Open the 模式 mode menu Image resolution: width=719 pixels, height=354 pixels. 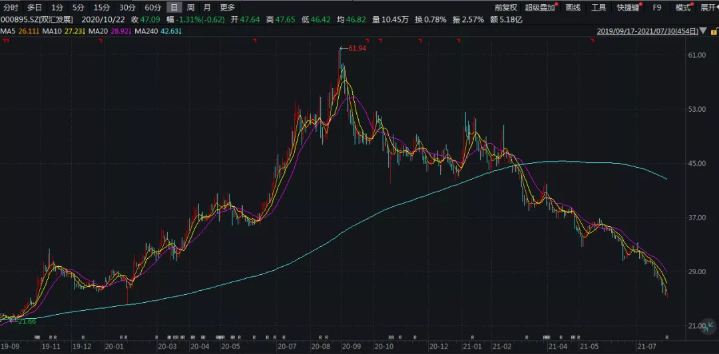pos(683,7)
